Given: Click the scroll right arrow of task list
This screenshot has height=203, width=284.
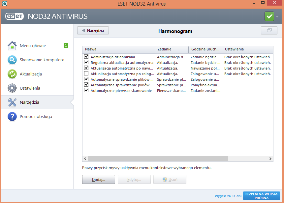Looking at the screenshot, I should point(270,159).
